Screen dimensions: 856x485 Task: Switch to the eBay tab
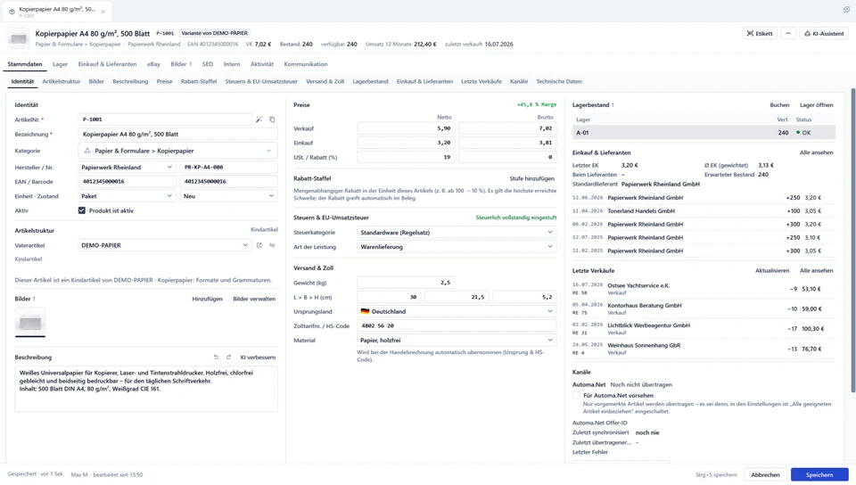click(153, 64)
